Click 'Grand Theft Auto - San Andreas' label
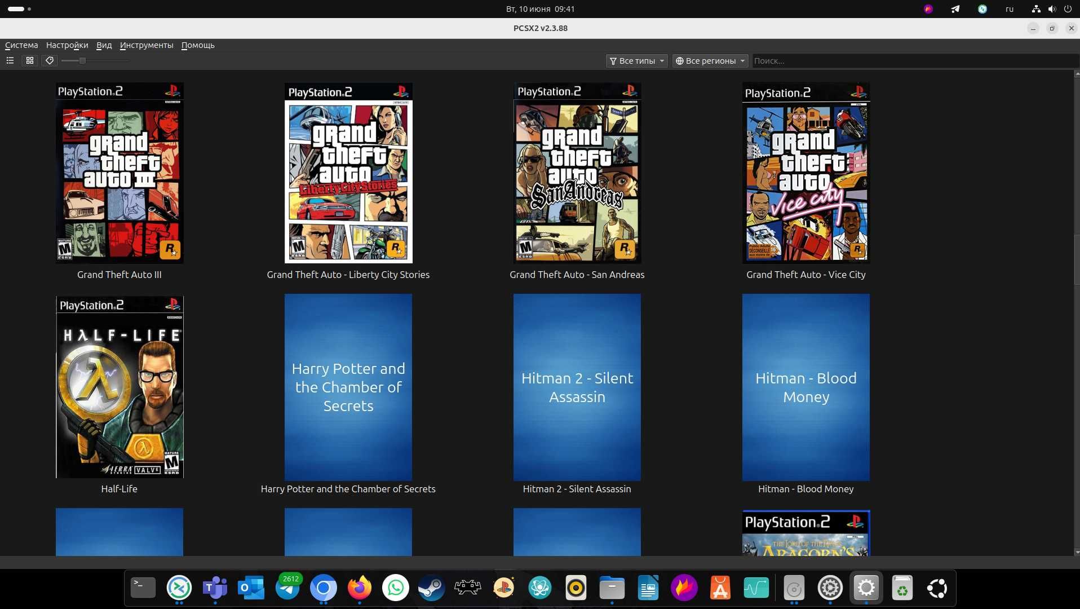The image size is (1080, 609). pyautogui.click(x=577, y=275)
